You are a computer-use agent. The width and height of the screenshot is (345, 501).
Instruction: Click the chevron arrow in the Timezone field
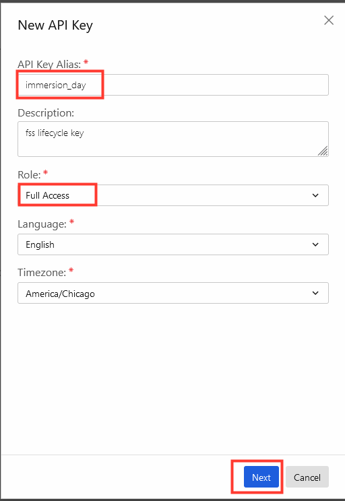315,293
